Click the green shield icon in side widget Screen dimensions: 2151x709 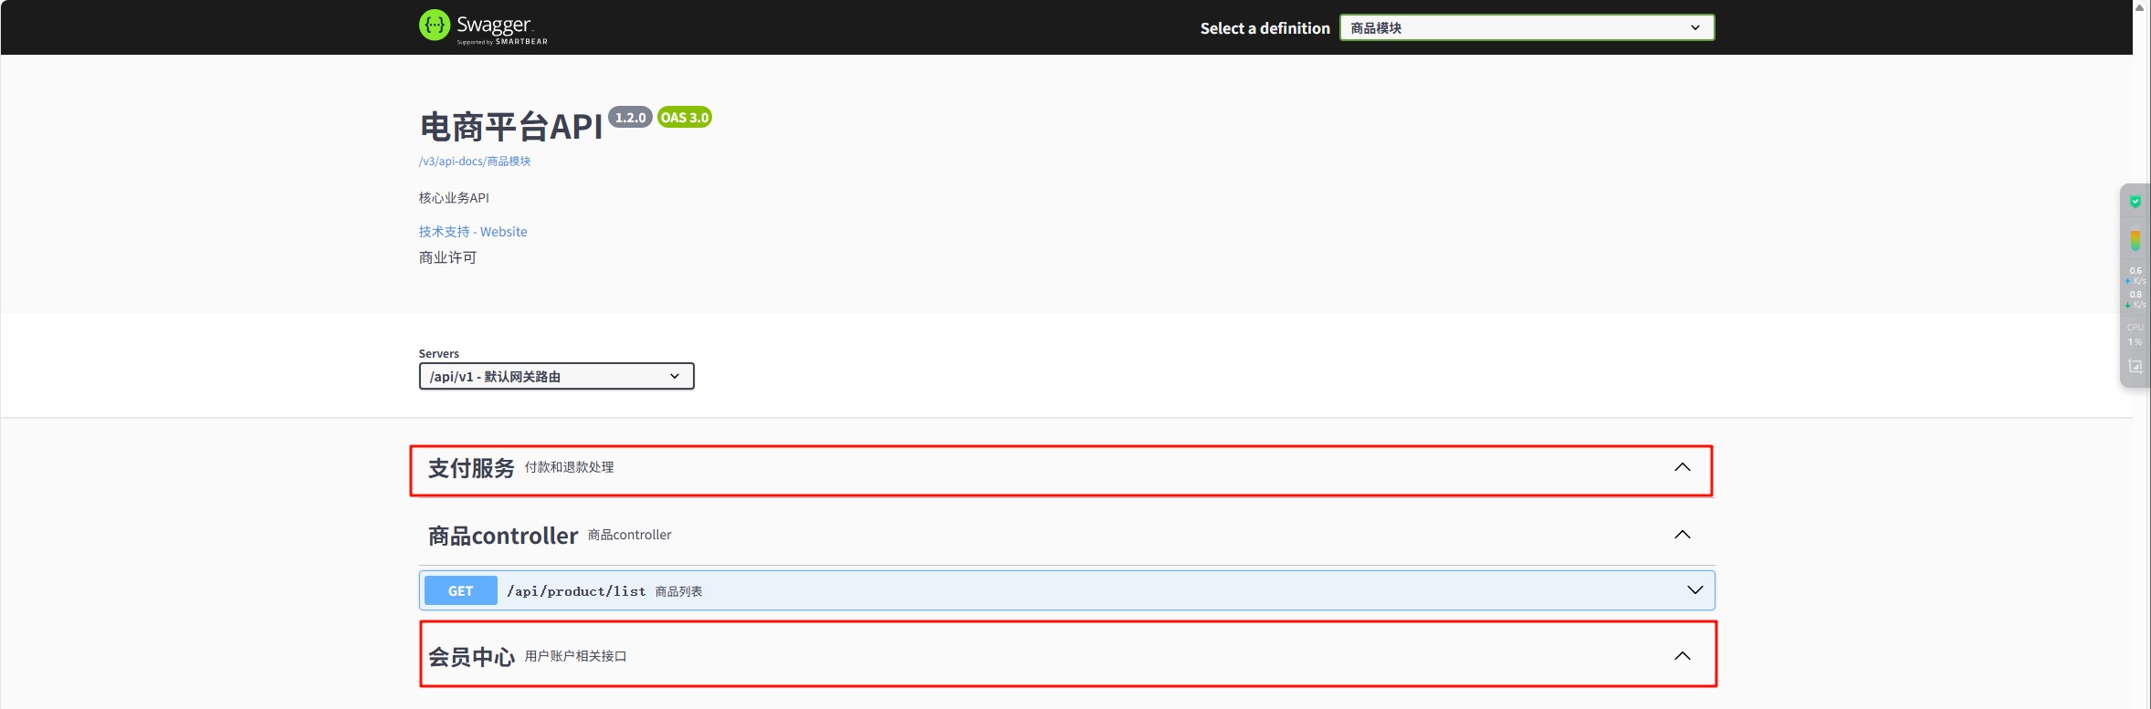[2135, 202]
